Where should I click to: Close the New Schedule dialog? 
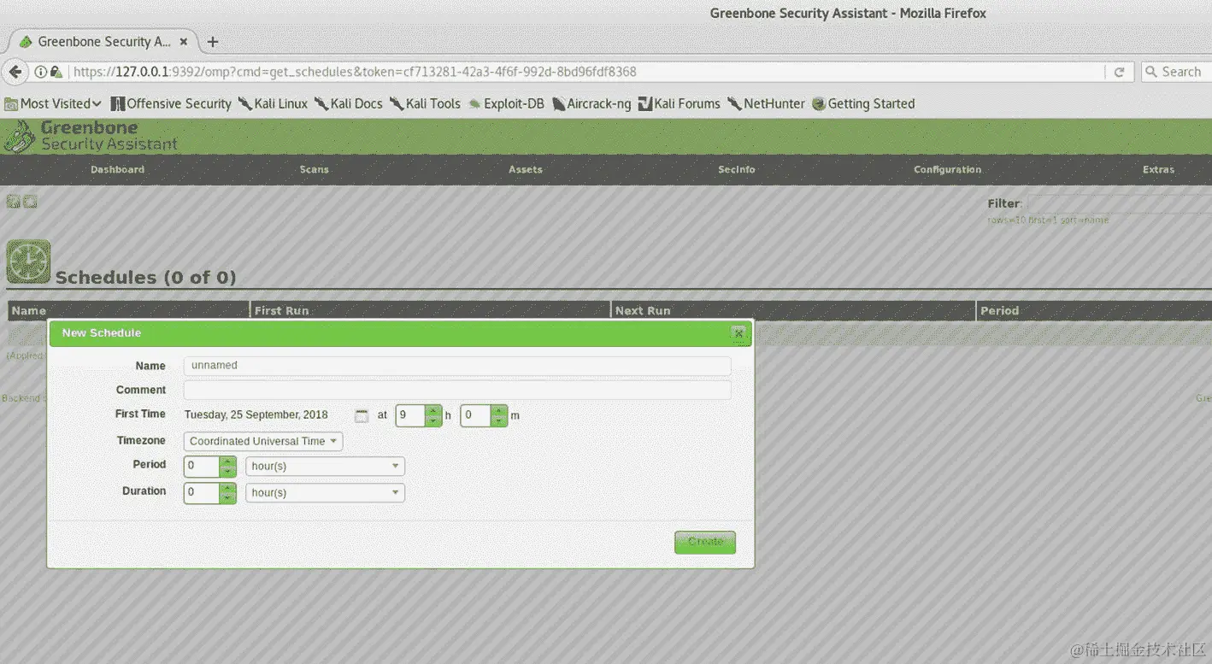click(x=738, y=333)
